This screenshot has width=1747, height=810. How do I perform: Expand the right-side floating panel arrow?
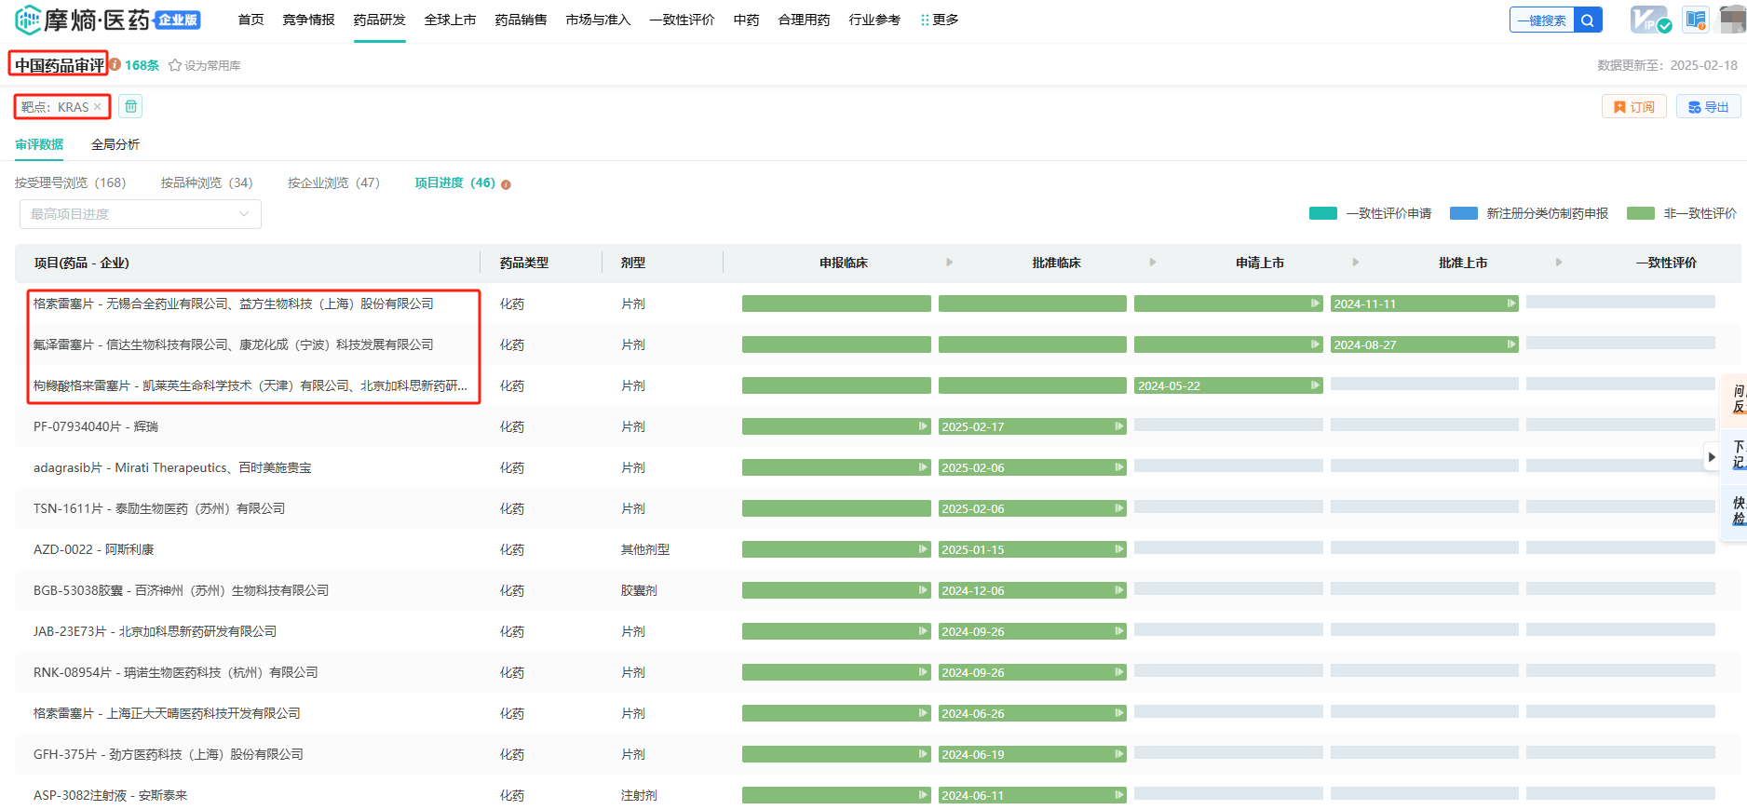1712,457
